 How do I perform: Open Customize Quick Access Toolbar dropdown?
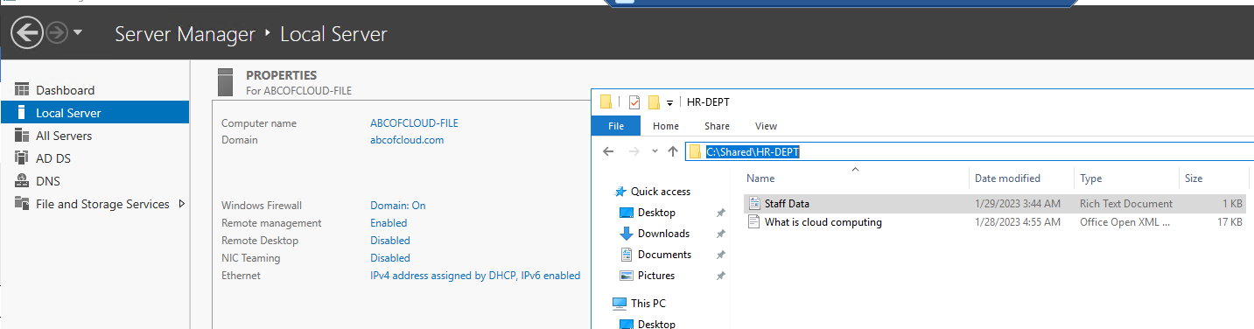click(669, 102)
